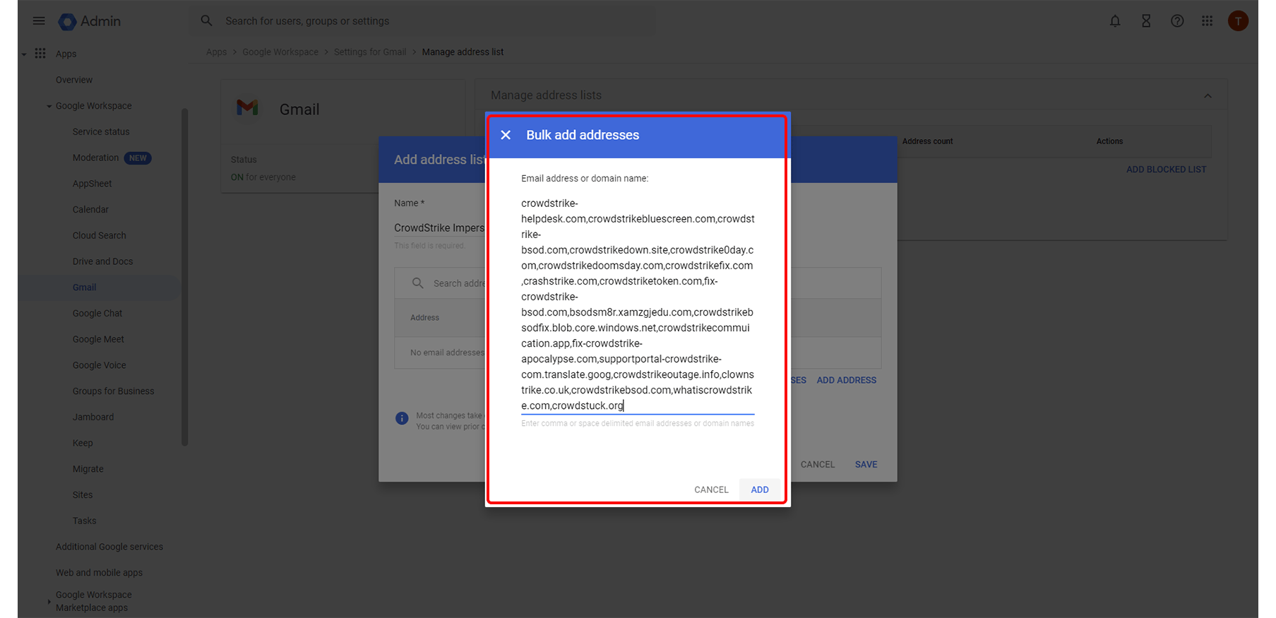This screenshot has height=618, width=1276.
Task: Open Google Chat in sidebar
Action: 97,314
